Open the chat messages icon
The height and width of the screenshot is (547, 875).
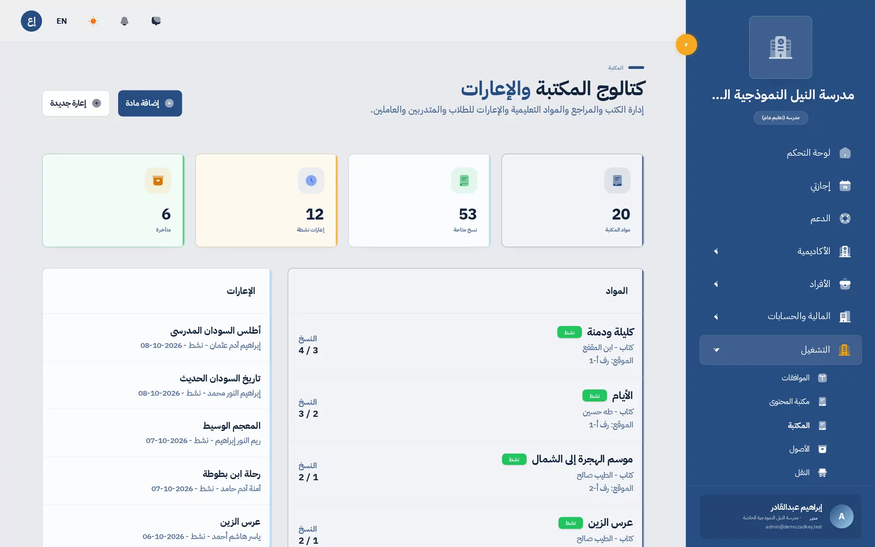click(156, 21)
